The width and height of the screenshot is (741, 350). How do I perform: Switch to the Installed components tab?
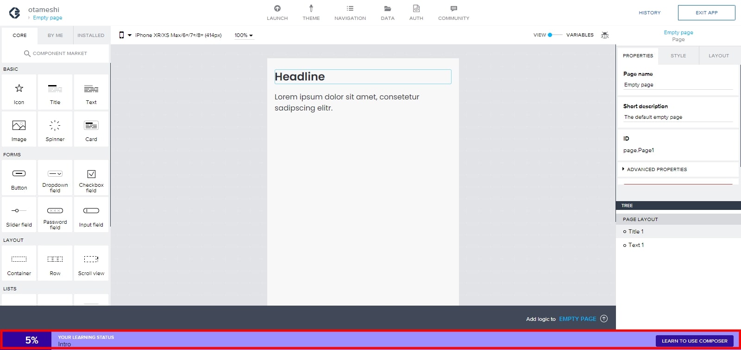click(x=91, y=36)
